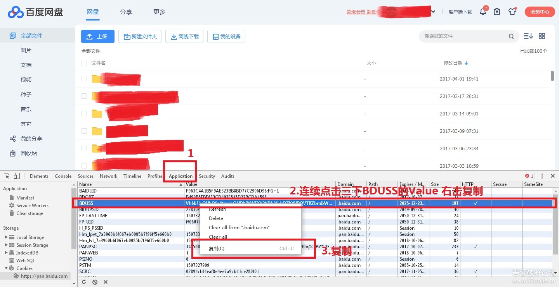Click the 客户端下载 link
Screen dimensions: 559x287
(x=460, y=12)
